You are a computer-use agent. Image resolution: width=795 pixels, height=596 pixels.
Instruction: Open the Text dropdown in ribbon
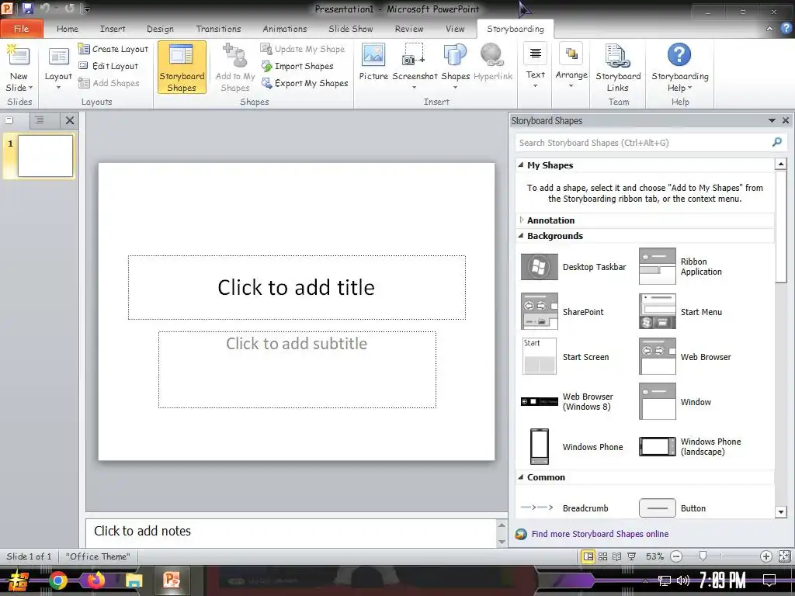(535, 65)
